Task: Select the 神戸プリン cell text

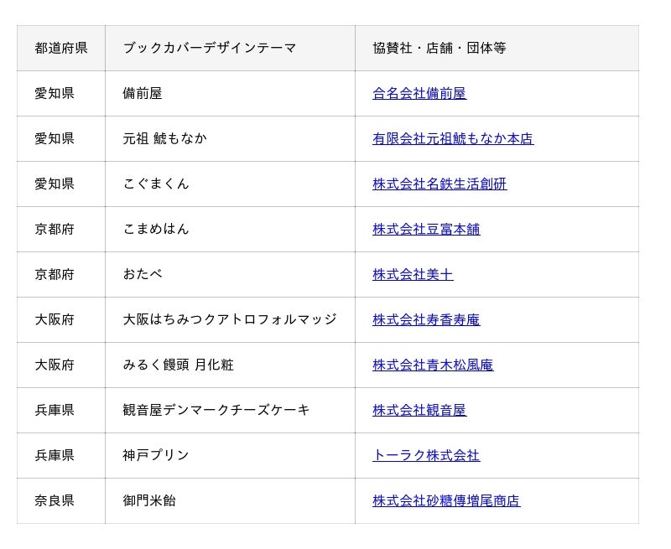Action: point(156,455)
